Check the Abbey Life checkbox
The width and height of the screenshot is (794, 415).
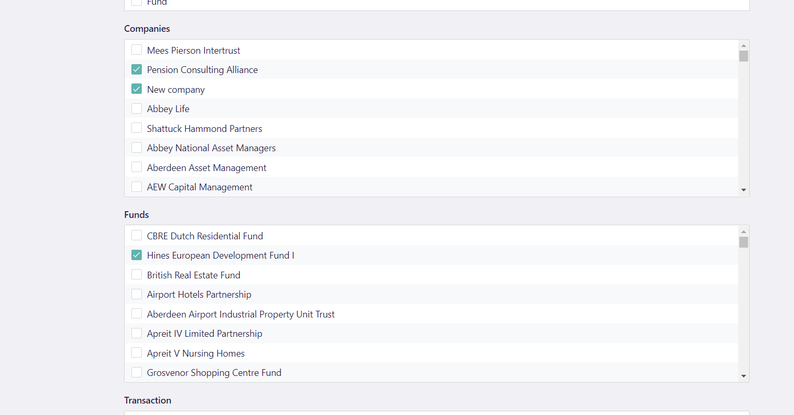pos(136,108)
